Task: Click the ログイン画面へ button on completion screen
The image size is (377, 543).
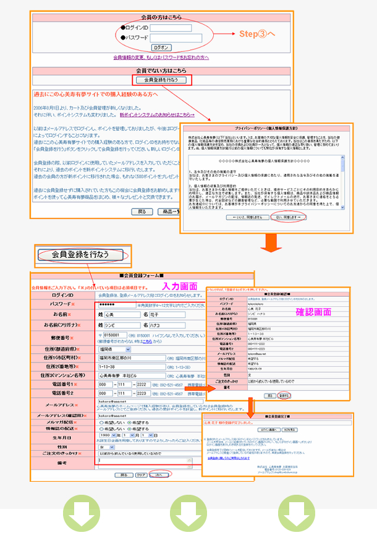Action: (269, 430)
